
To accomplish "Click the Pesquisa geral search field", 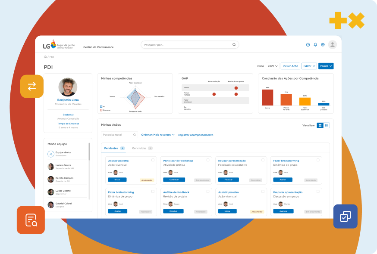I will [117, 135].
